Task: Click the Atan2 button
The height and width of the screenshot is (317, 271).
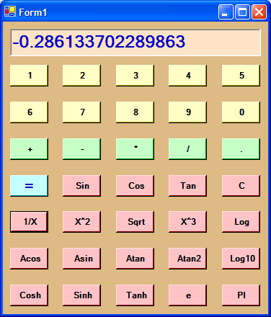Action: [187, 259]
